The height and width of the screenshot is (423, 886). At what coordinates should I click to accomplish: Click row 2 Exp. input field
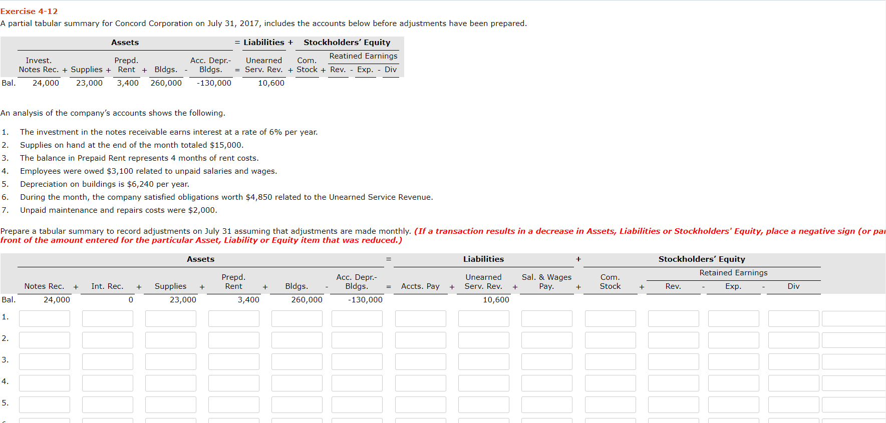coord(734,340)
